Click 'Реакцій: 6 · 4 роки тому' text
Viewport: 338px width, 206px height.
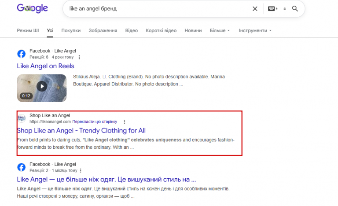click(x=51, y=57)
